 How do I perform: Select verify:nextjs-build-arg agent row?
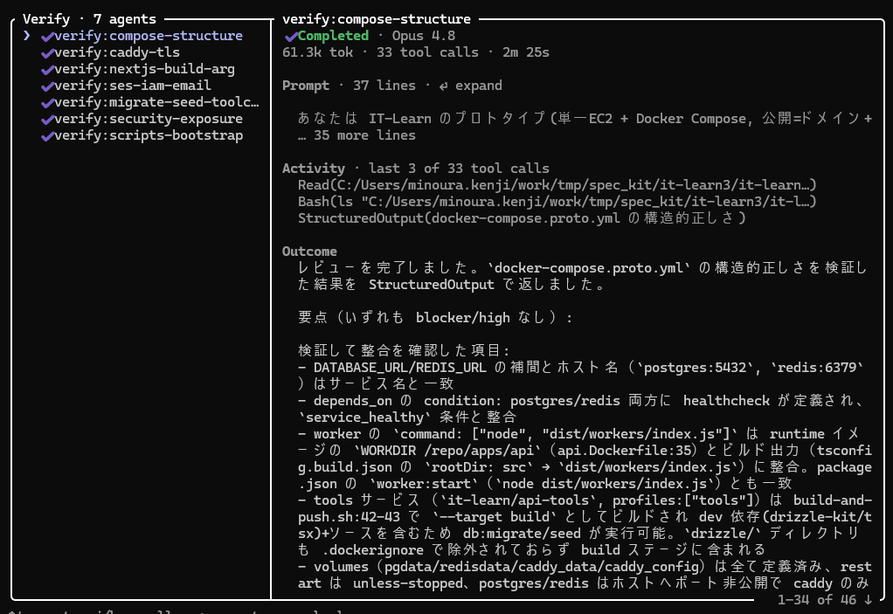(137, 69)
